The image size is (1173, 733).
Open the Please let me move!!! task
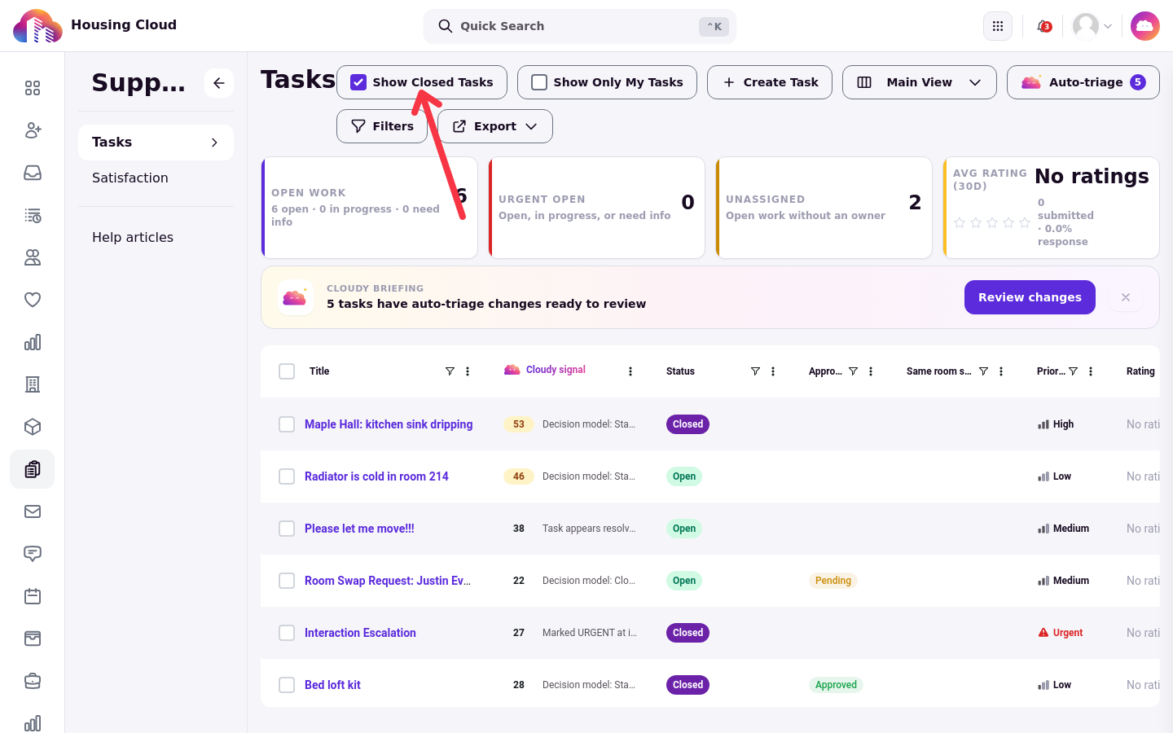(x=359, y=529)
